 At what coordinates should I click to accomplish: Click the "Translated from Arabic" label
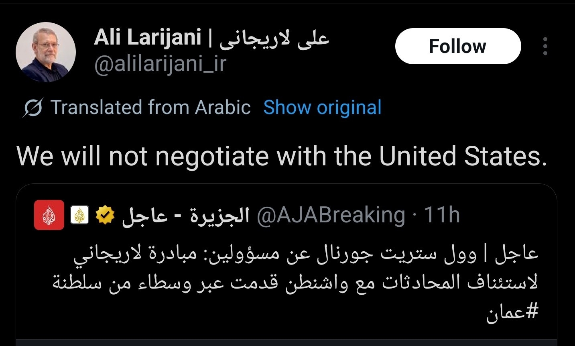150,108
